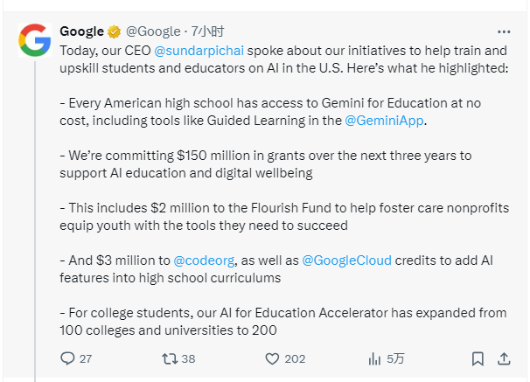The height and width of the screenshot is (382, 530).
Task: Click the heart icon to like
Action: [x=272, y=358]
